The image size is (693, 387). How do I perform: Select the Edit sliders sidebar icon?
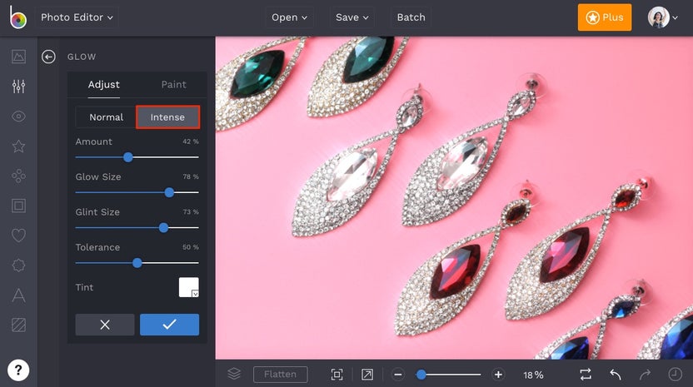[x=18, y=87]
